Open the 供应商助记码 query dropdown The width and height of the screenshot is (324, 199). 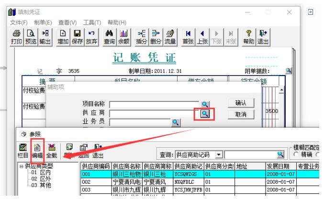tap(219, 155)
